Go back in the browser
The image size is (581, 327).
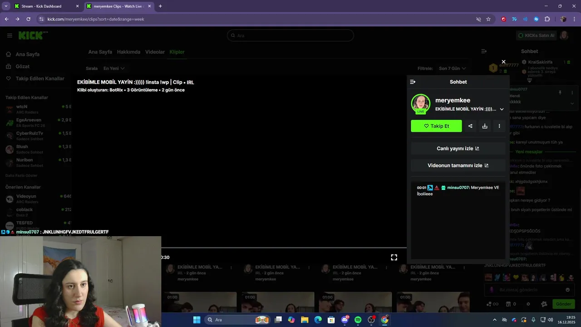(7, 19)
